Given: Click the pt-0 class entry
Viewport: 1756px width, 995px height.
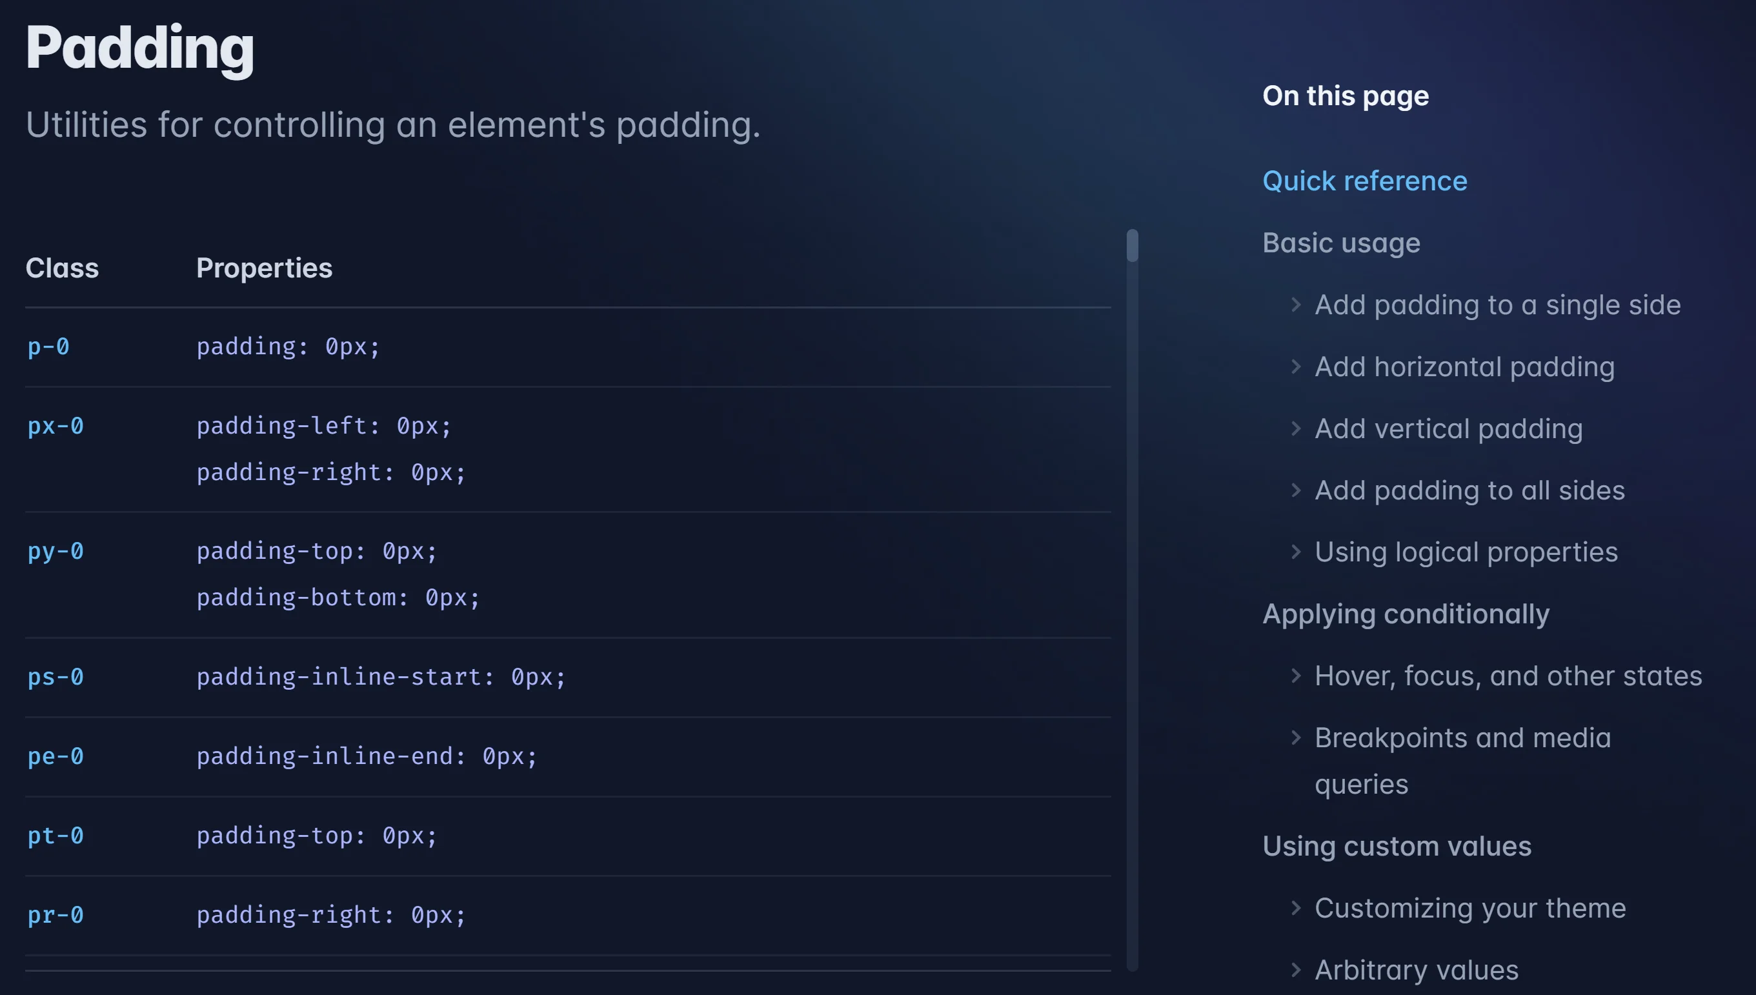Looking at the screenshot, I should click(x=56, y=836).
